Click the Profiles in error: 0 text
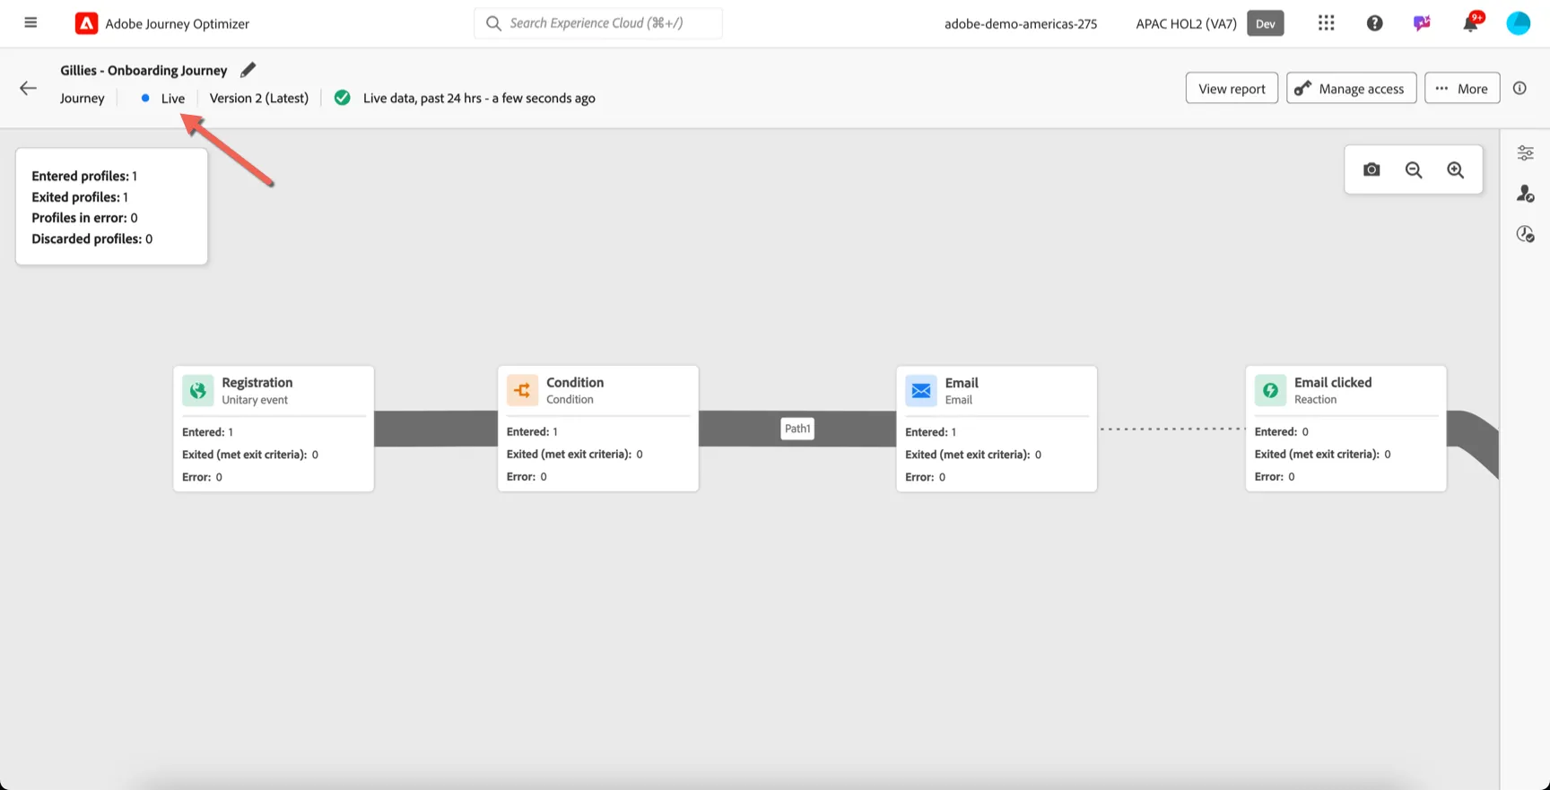 point(84,218)
